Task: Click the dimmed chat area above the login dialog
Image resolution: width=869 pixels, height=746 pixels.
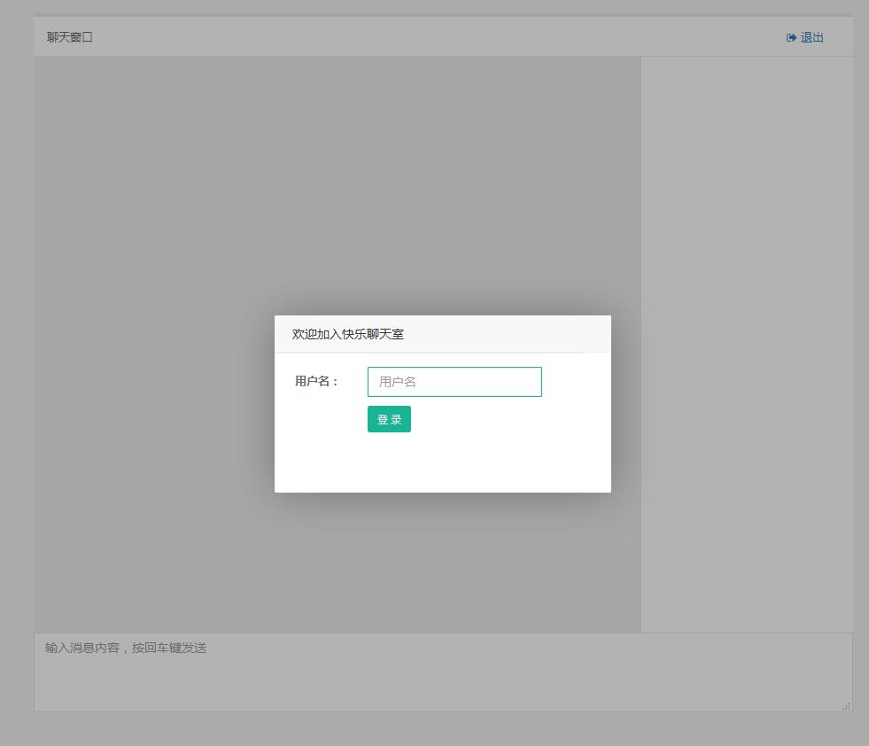Action: [443, 177]
